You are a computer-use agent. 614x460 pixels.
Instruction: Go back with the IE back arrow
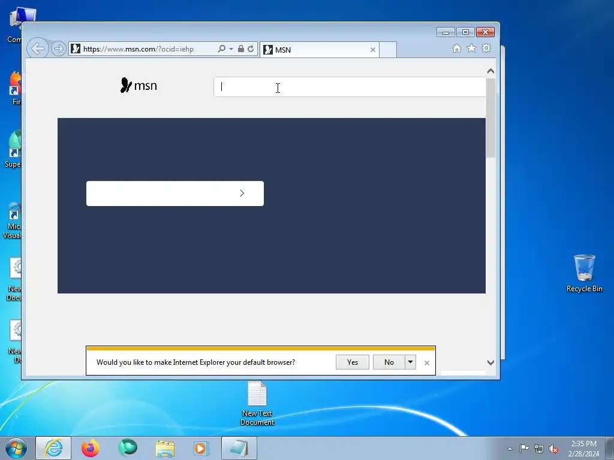(38, 49)
